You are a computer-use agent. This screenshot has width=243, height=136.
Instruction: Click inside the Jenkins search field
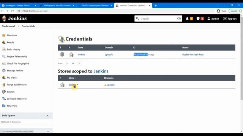(x=158, y=19)
